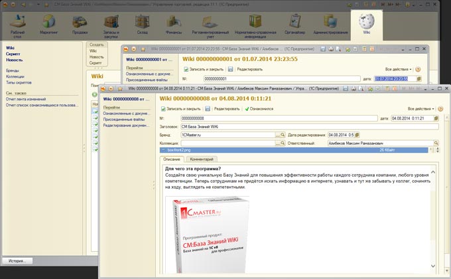Click Записать и закрыть in Wiki 0000000008
Image resolution: width=451 pixels, height=279 pixels.
[x=180, y=109]
